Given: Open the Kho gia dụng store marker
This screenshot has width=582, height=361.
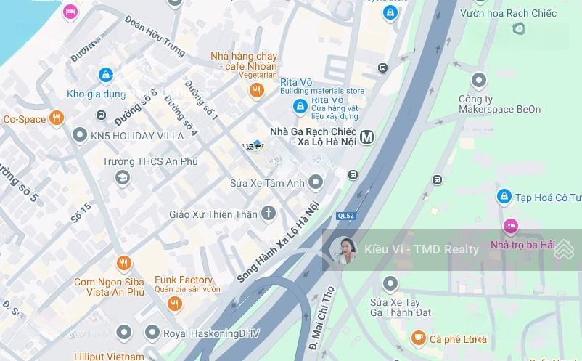Looking at the screenshot, I should (106, 76).
